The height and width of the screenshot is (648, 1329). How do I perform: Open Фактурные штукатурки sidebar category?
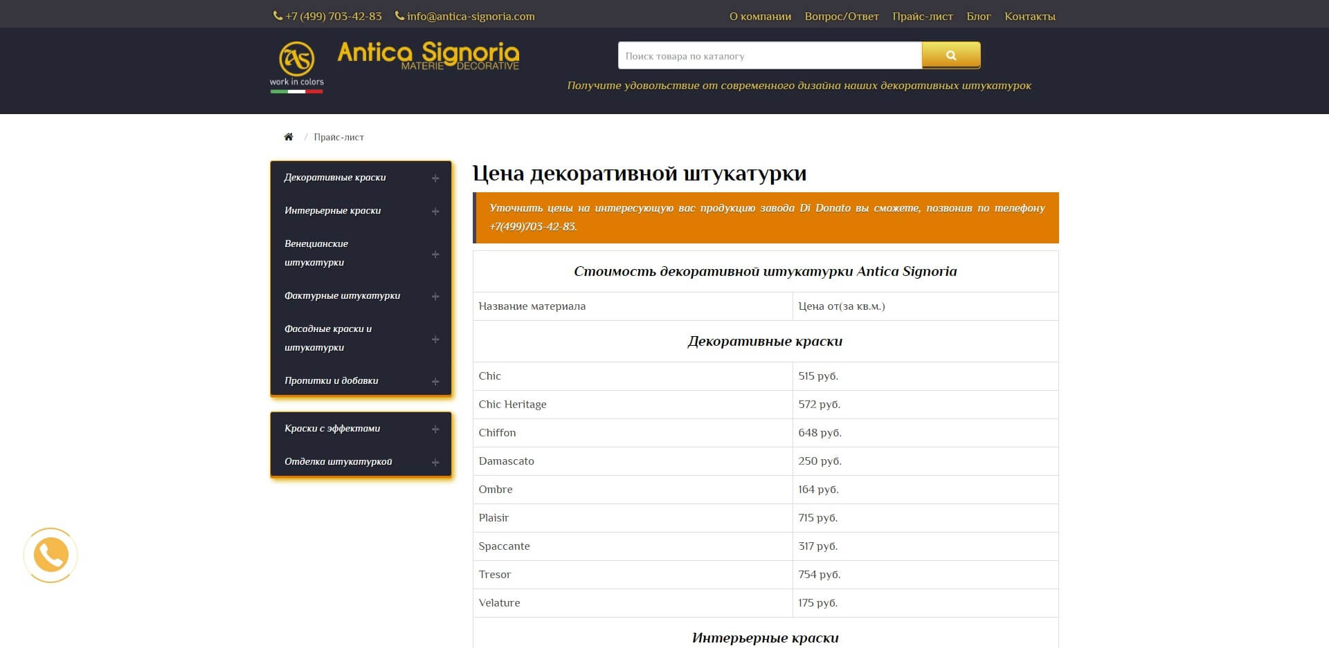[342, 295]
